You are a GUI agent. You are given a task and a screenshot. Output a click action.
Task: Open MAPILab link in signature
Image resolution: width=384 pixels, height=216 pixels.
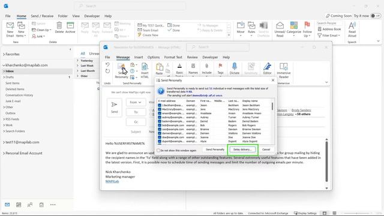(112, 181)
